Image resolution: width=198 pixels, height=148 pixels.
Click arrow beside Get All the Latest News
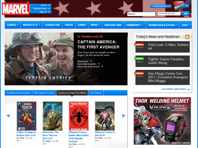tap(188, 89)
